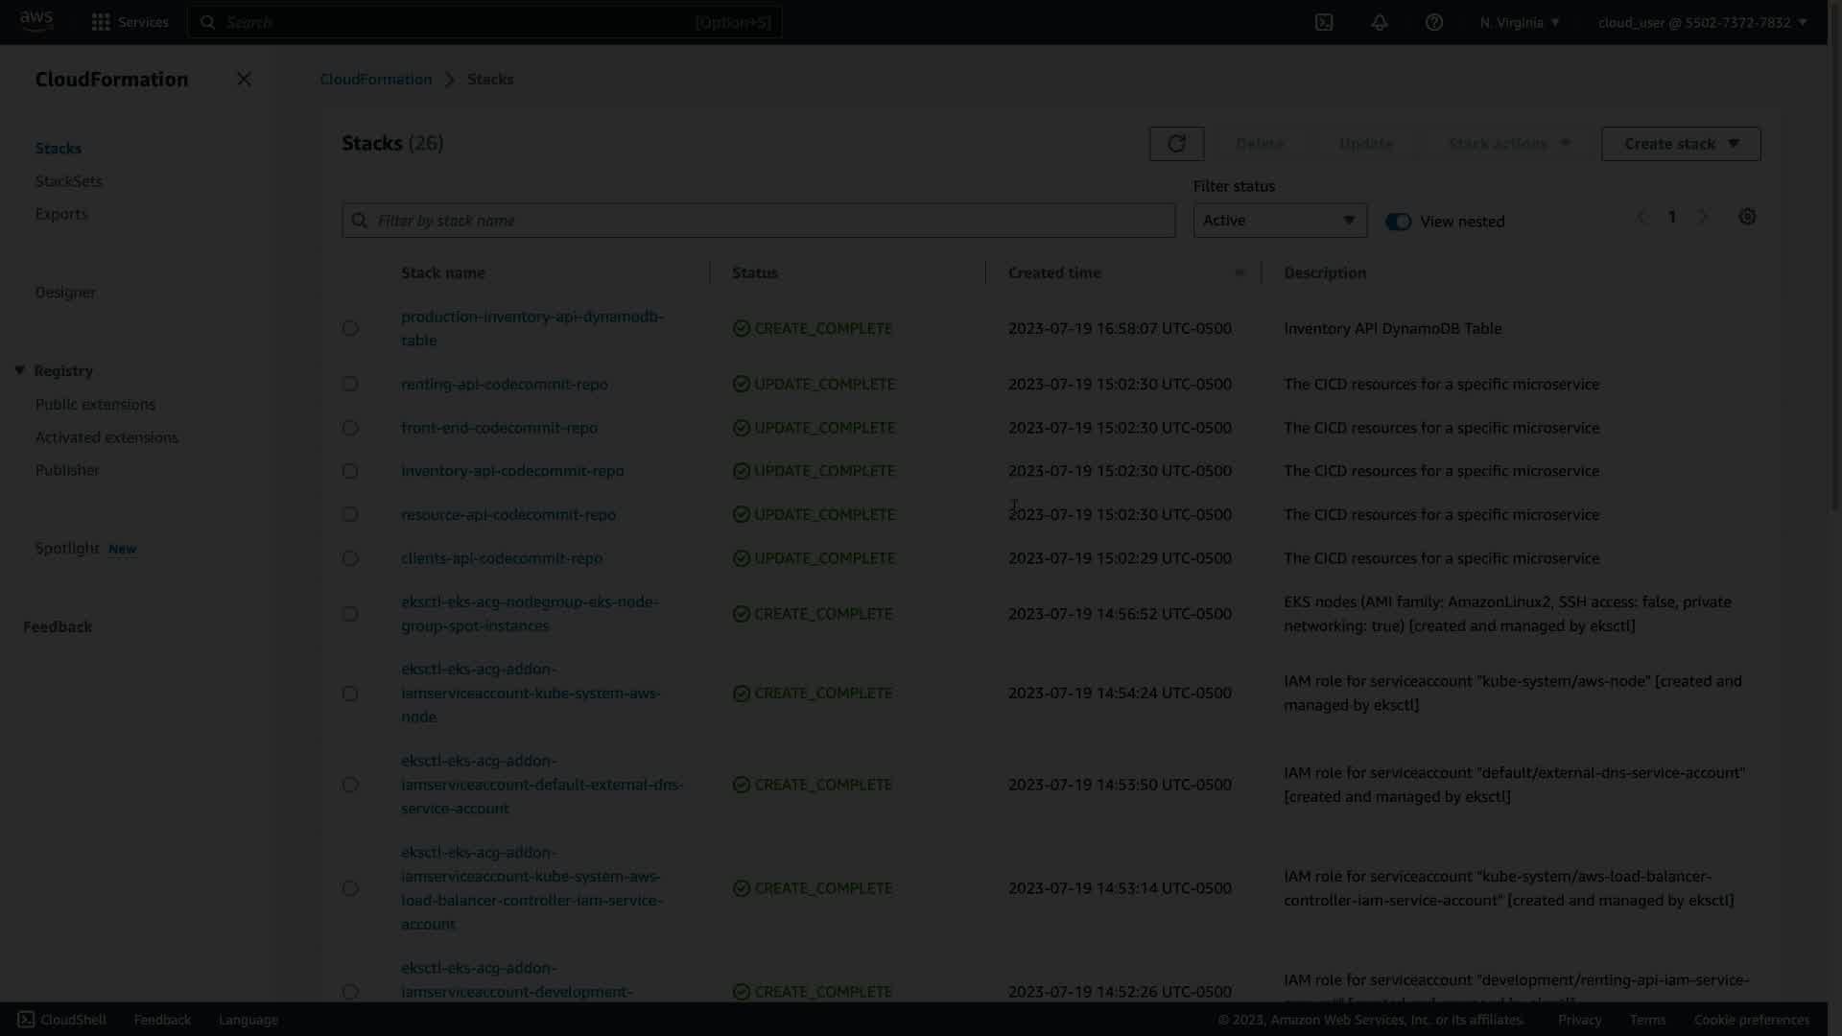Click the CloudFormation breadcrumb link
Viewport: 1842px width, 1036px height.
(376, 80)
